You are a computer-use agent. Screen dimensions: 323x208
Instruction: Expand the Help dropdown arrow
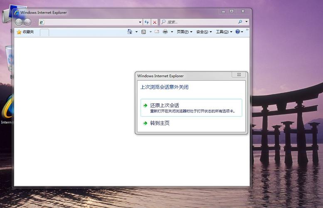click(x=242, y=32)
